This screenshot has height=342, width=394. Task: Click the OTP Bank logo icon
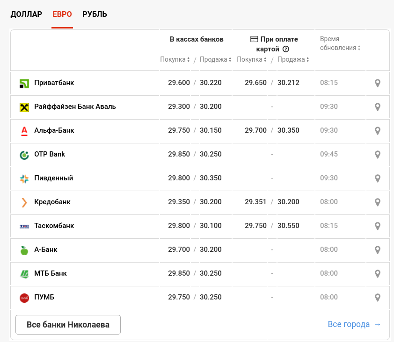[24, 155]
